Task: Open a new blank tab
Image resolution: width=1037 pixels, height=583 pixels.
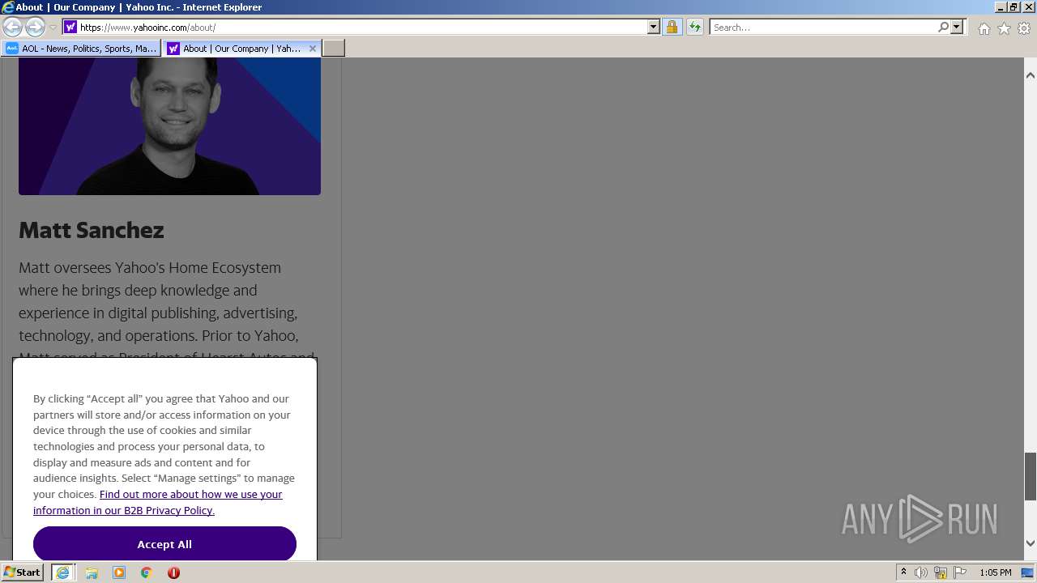Action: coord(334,49)
